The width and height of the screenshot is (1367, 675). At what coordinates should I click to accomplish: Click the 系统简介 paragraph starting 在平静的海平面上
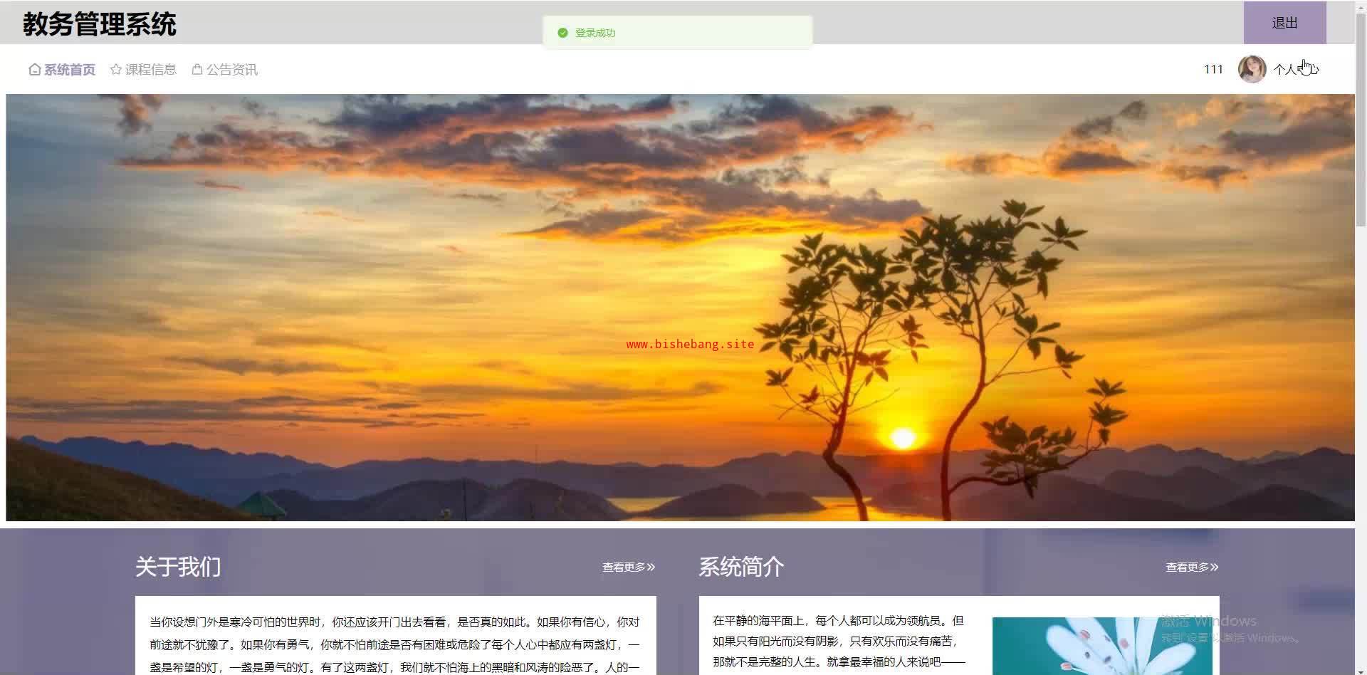(839, 642)
